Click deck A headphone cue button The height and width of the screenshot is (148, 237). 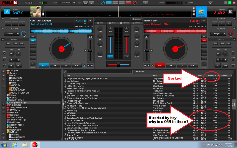pos(110,57)
